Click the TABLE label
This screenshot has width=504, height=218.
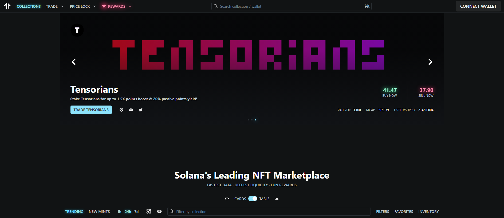point(264,199)
